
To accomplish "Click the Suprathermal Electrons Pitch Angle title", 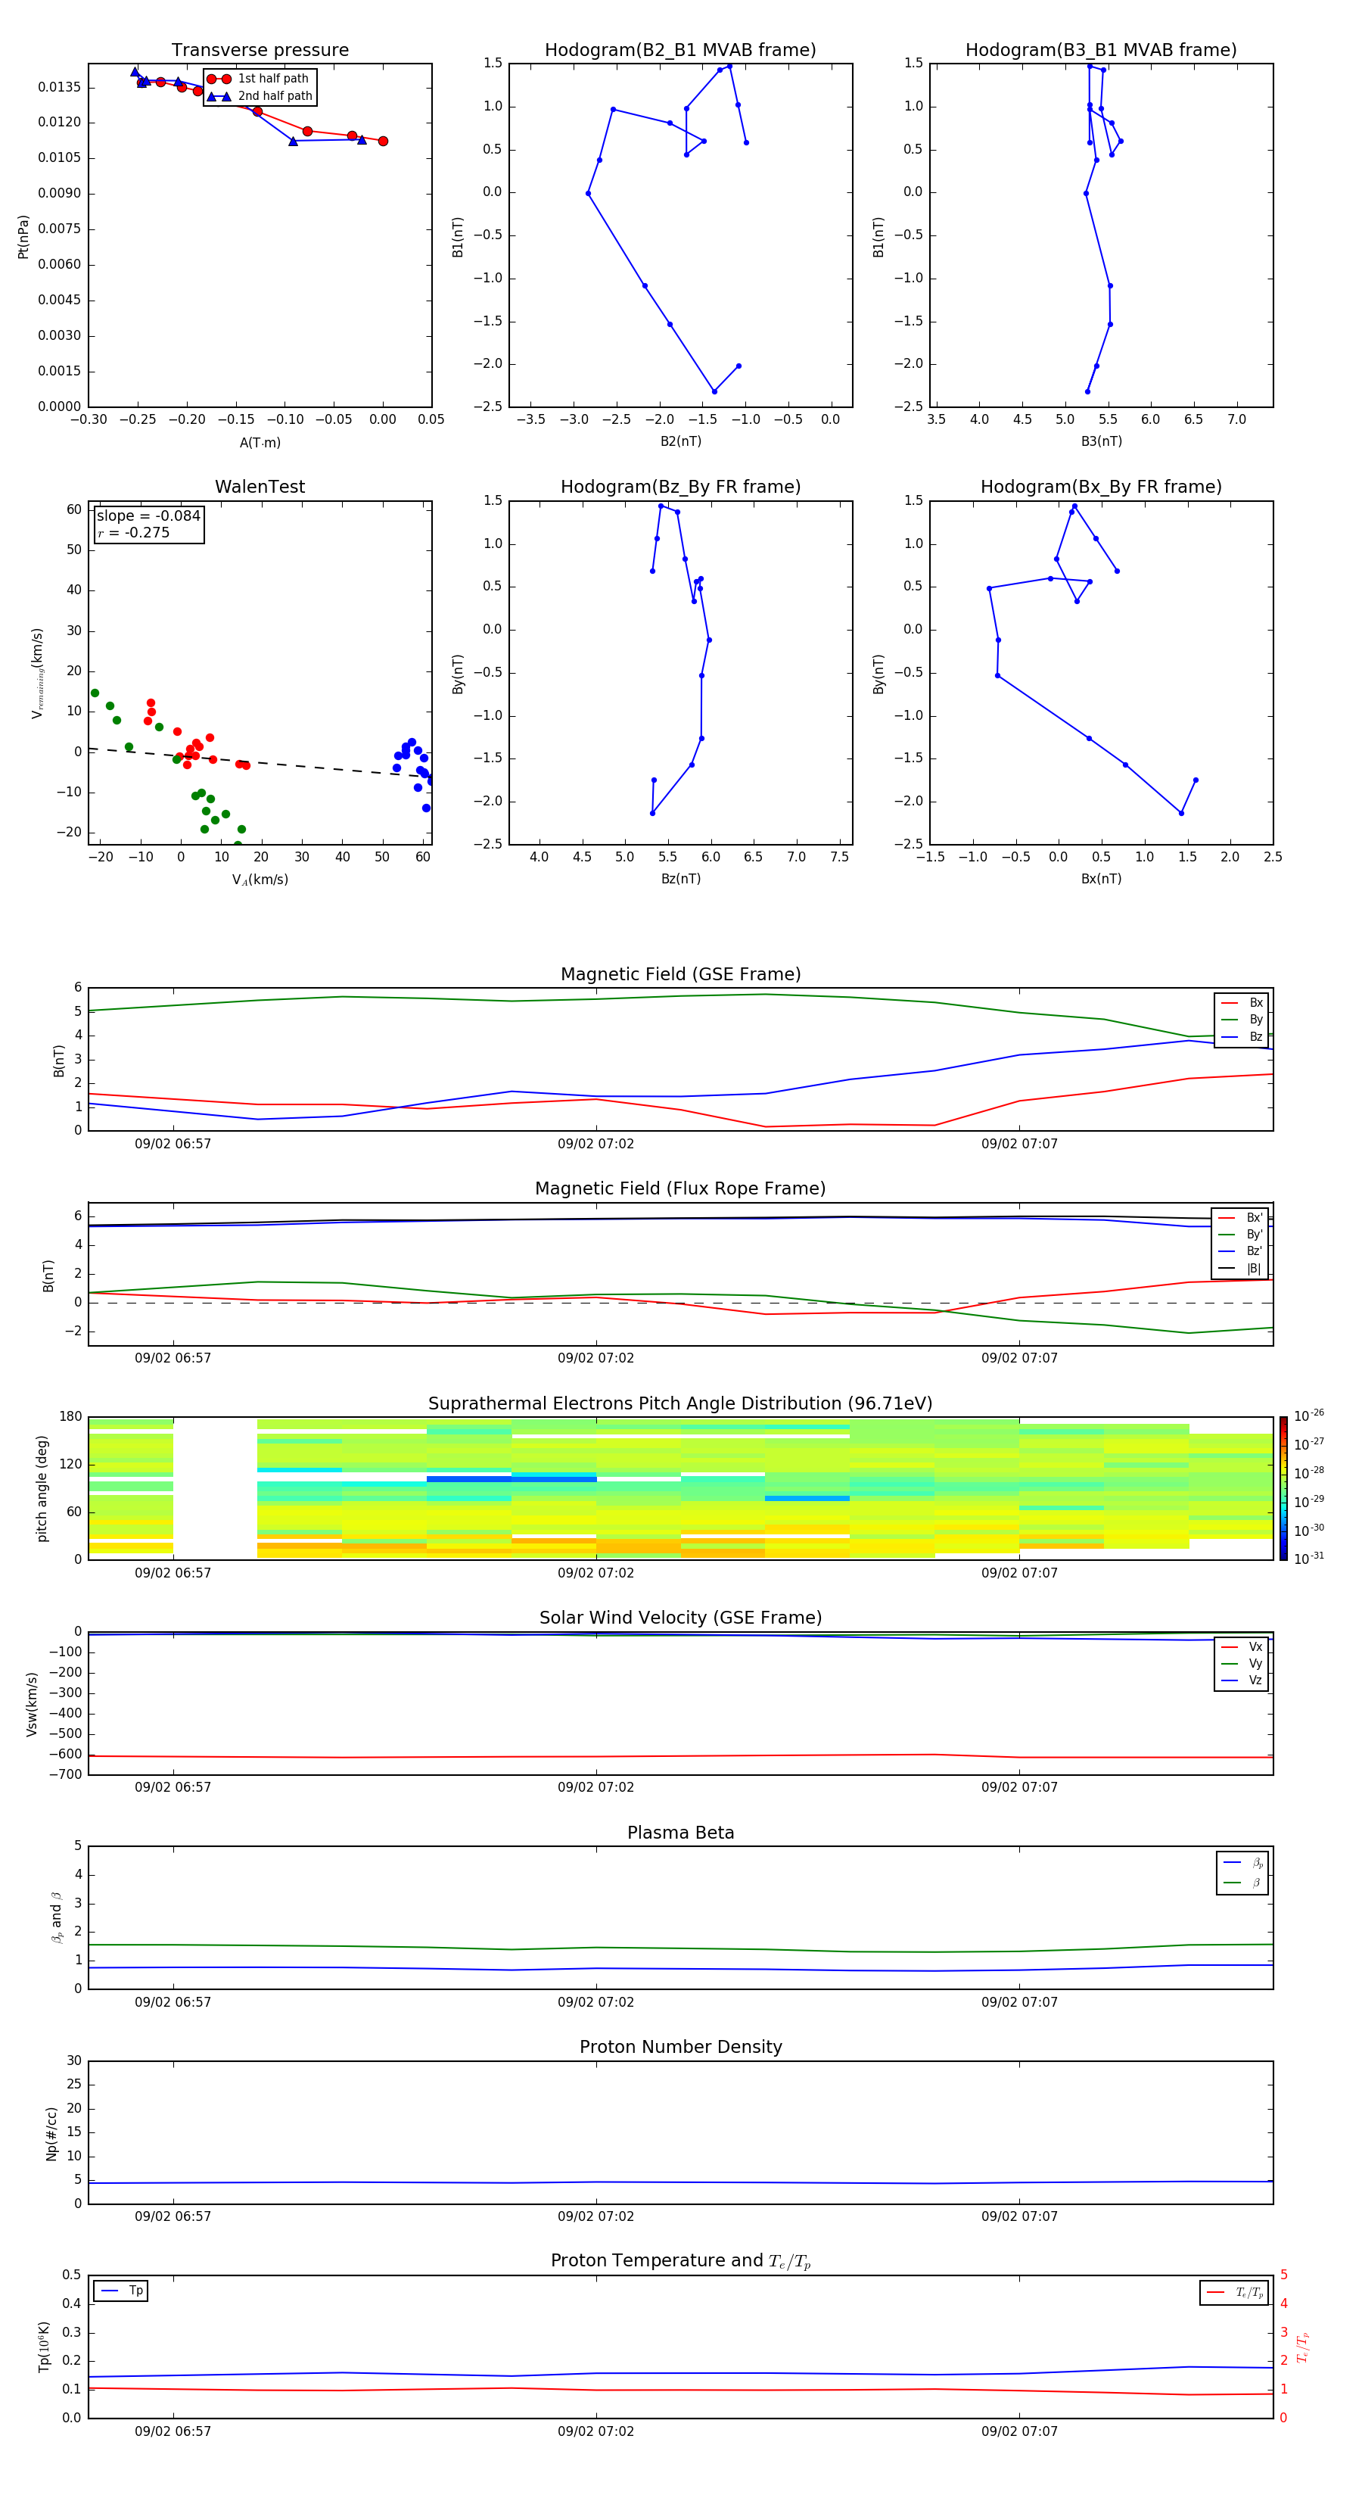I will pyautogui.click(x=680, y=1404).
